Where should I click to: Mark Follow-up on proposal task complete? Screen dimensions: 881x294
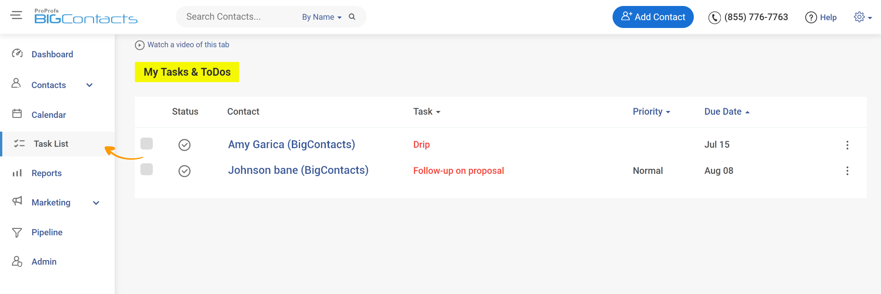point(184,171)
